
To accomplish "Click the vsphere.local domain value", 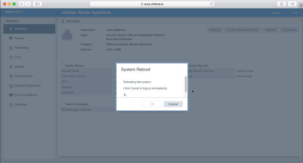I will point(245,71).
